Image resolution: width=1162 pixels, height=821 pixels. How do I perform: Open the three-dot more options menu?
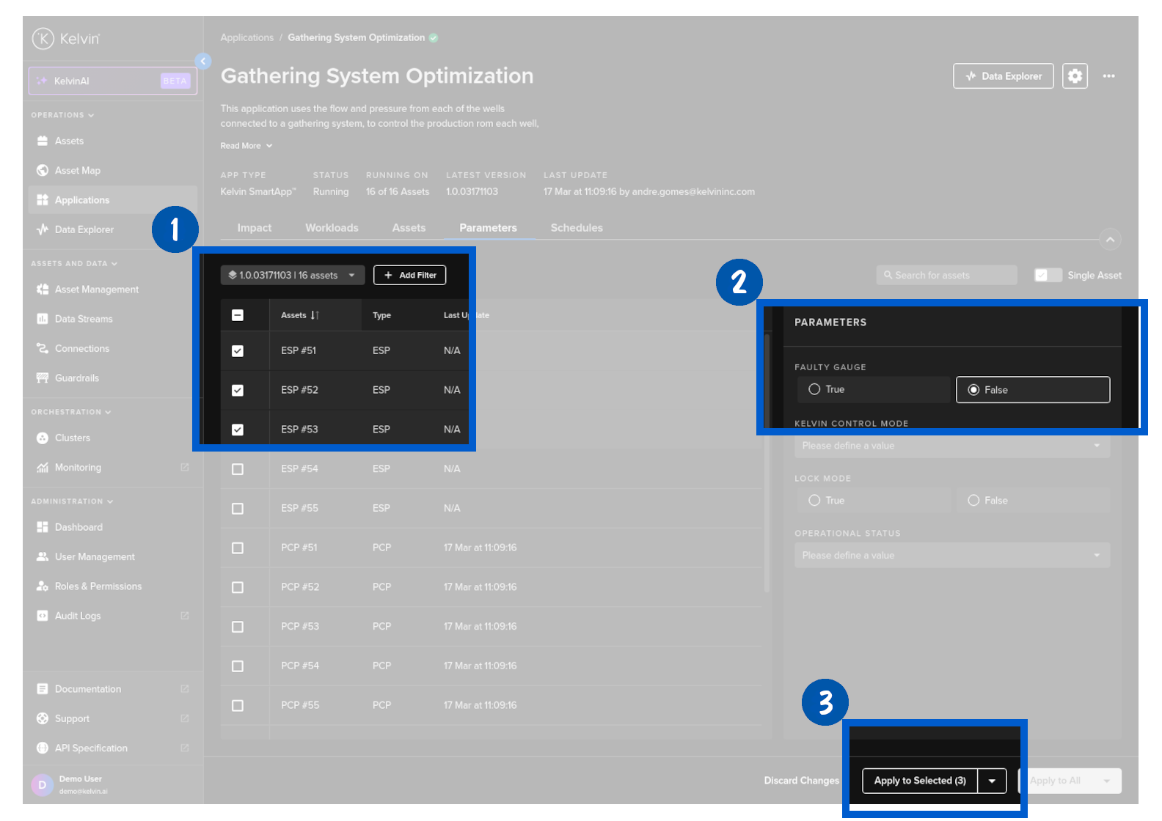[x=1108, y=76]
